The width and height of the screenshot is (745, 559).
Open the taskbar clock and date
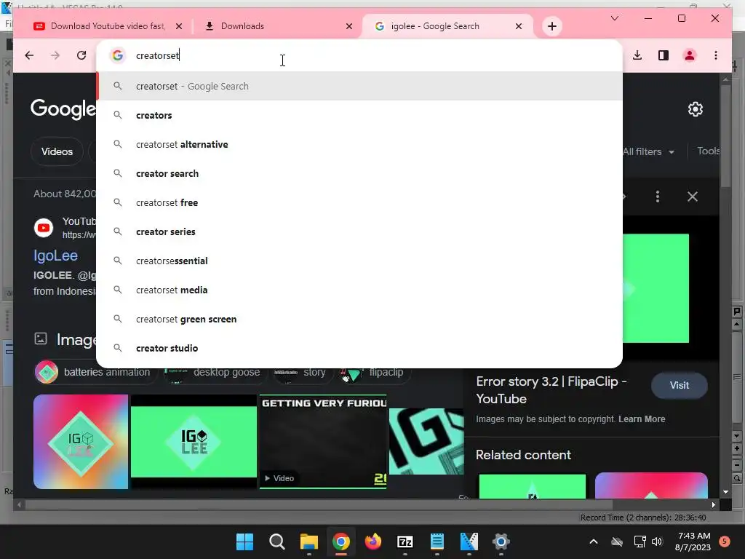[693, 542]
